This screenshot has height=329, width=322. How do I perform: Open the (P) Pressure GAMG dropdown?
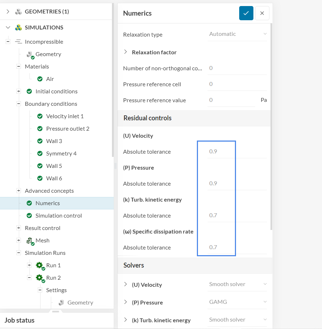[237, 302]
